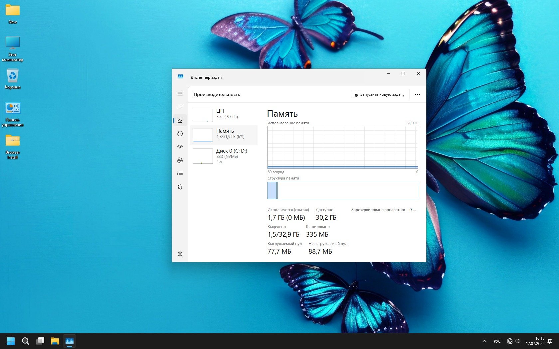
Task: Open the Services puzzle icon
Action: pyautogui.click(x=180, y=187)
